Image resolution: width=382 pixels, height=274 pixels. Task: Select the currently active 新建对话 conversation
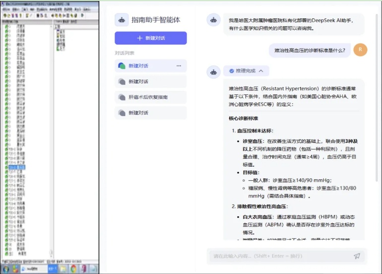[144, 66]
